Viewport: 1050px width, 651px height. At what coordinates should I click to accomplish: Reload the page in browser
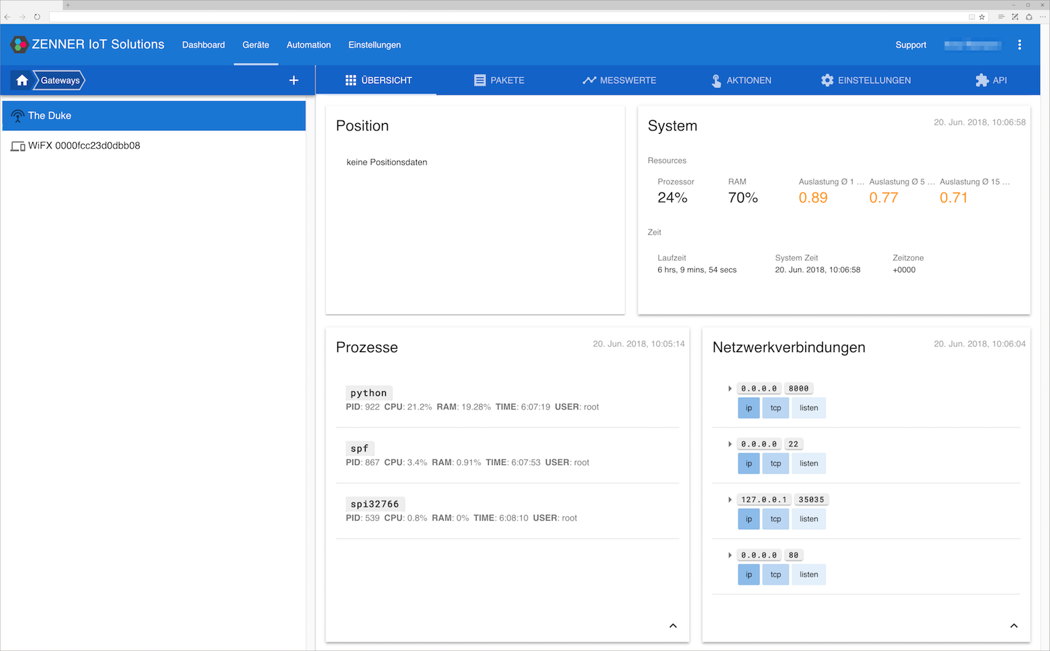[x=37, y=17]
